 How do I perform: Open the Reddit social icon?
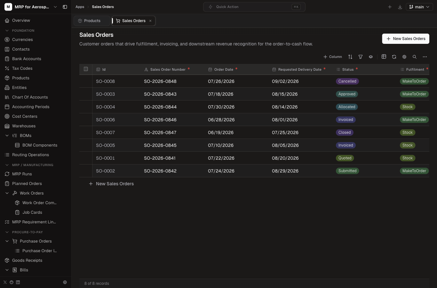[12, 282]
